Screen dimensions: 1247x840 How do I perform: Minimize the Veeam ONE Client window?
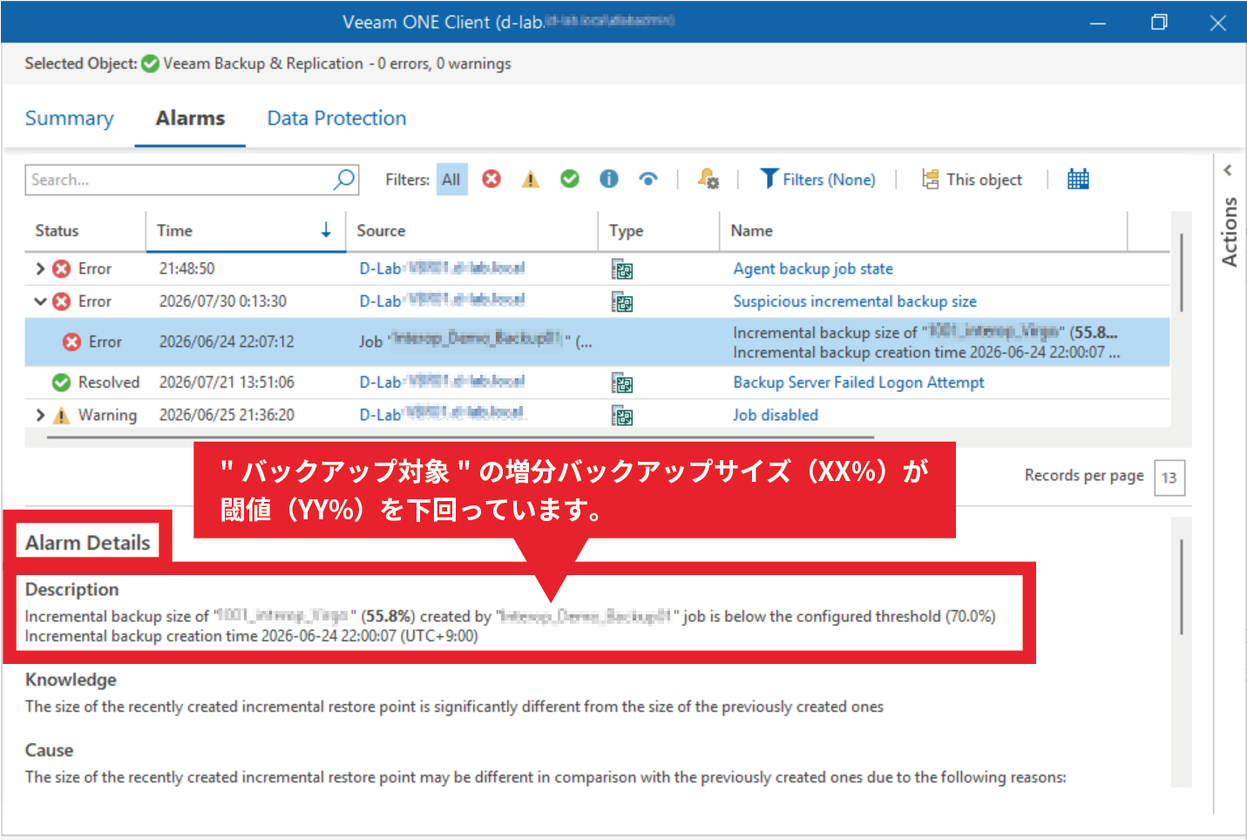click(1098, 23)
